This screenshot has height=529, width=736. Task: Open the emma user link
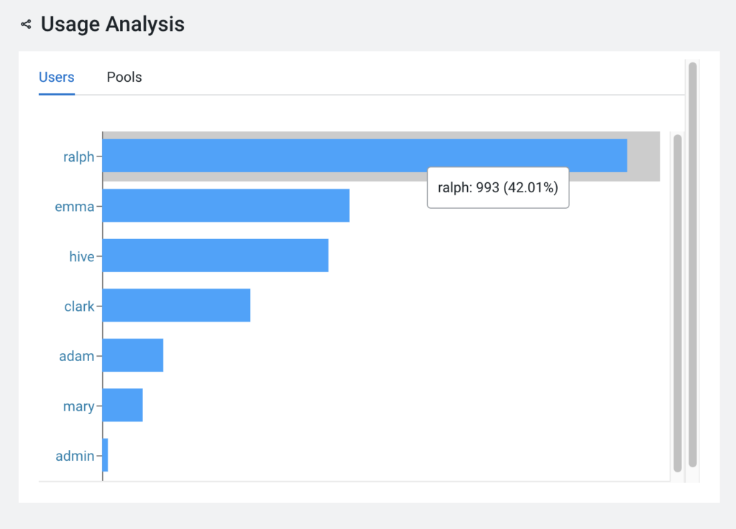click(75, 207)
